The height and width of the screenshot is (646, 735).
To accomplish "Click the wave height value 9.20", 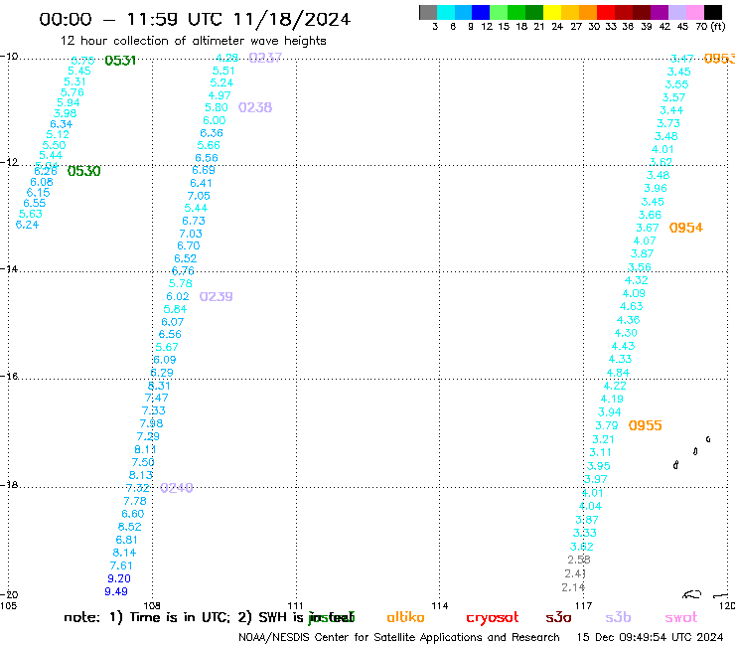I will pos(119,578).
